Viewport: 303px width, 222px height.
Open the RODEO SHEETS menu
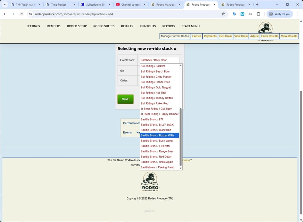(104, 26)
